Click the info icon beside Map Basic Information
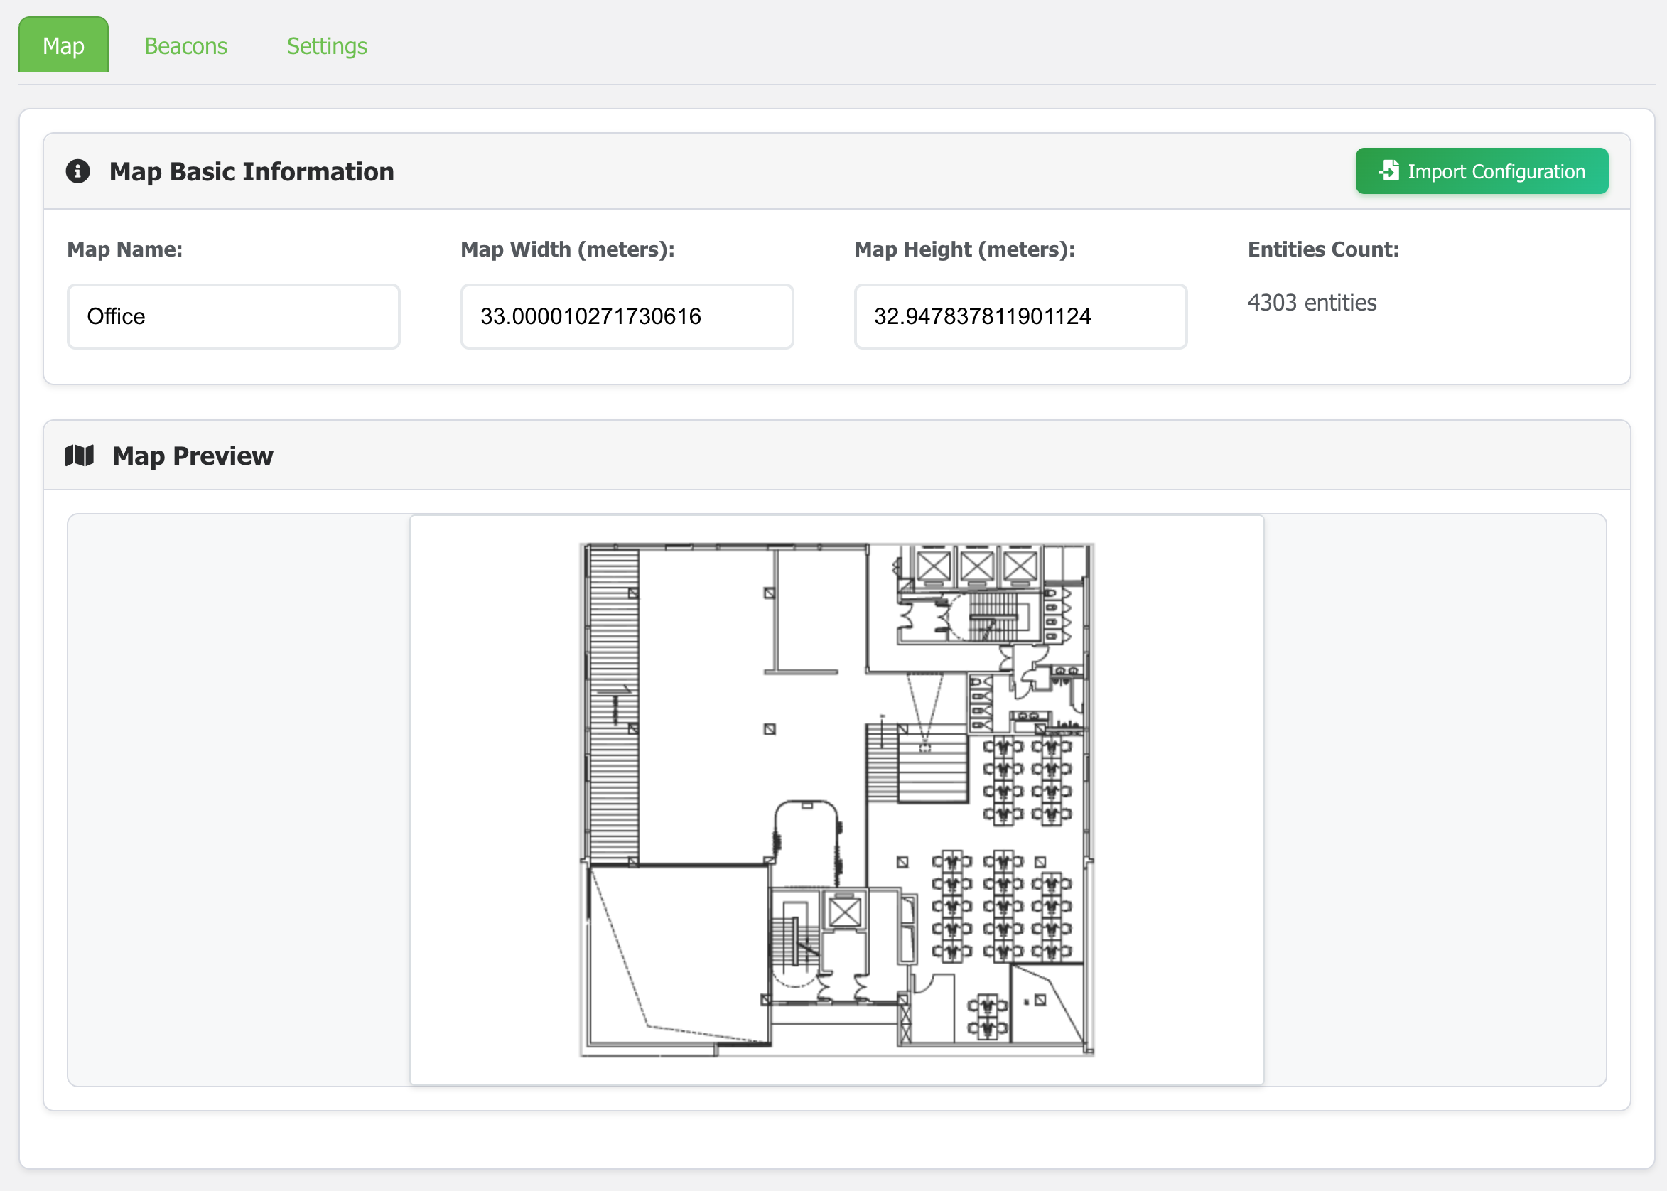Image resolution: width=1667 pixels, height=1191 pixels. point(77,171)
